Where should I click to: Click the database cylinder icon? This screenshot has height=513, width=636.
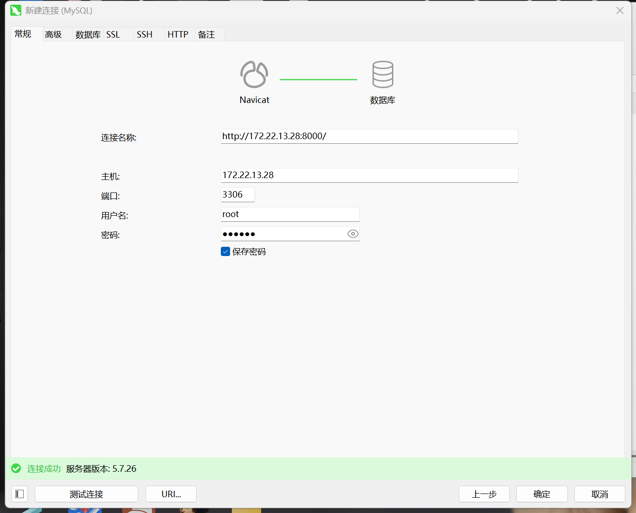383,74
